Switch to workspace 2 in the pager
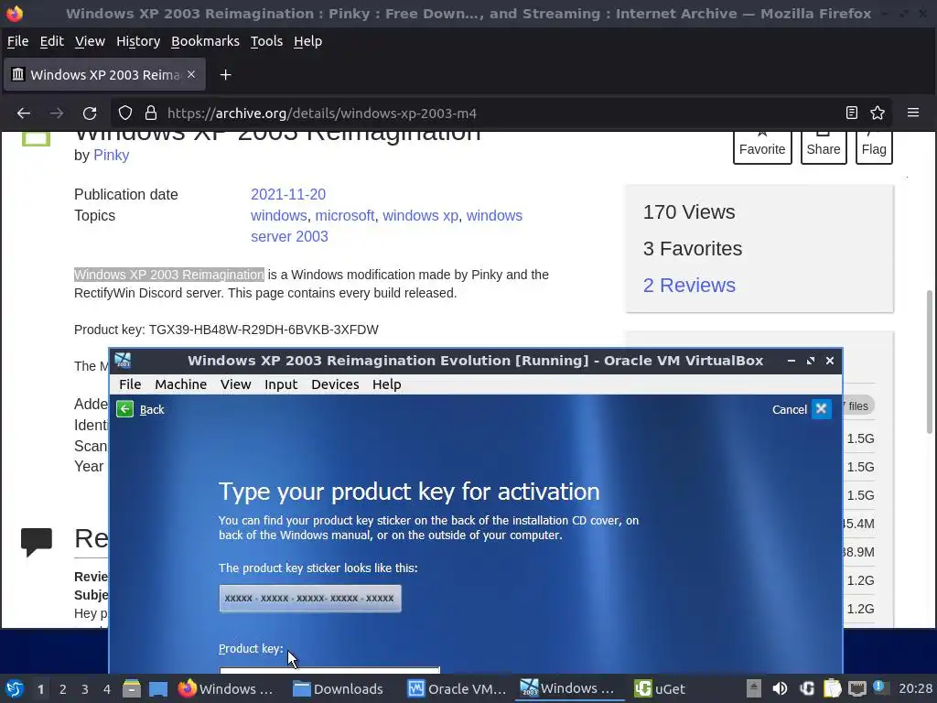The width and height of the screenshot is (937, 703). (63, 689)
